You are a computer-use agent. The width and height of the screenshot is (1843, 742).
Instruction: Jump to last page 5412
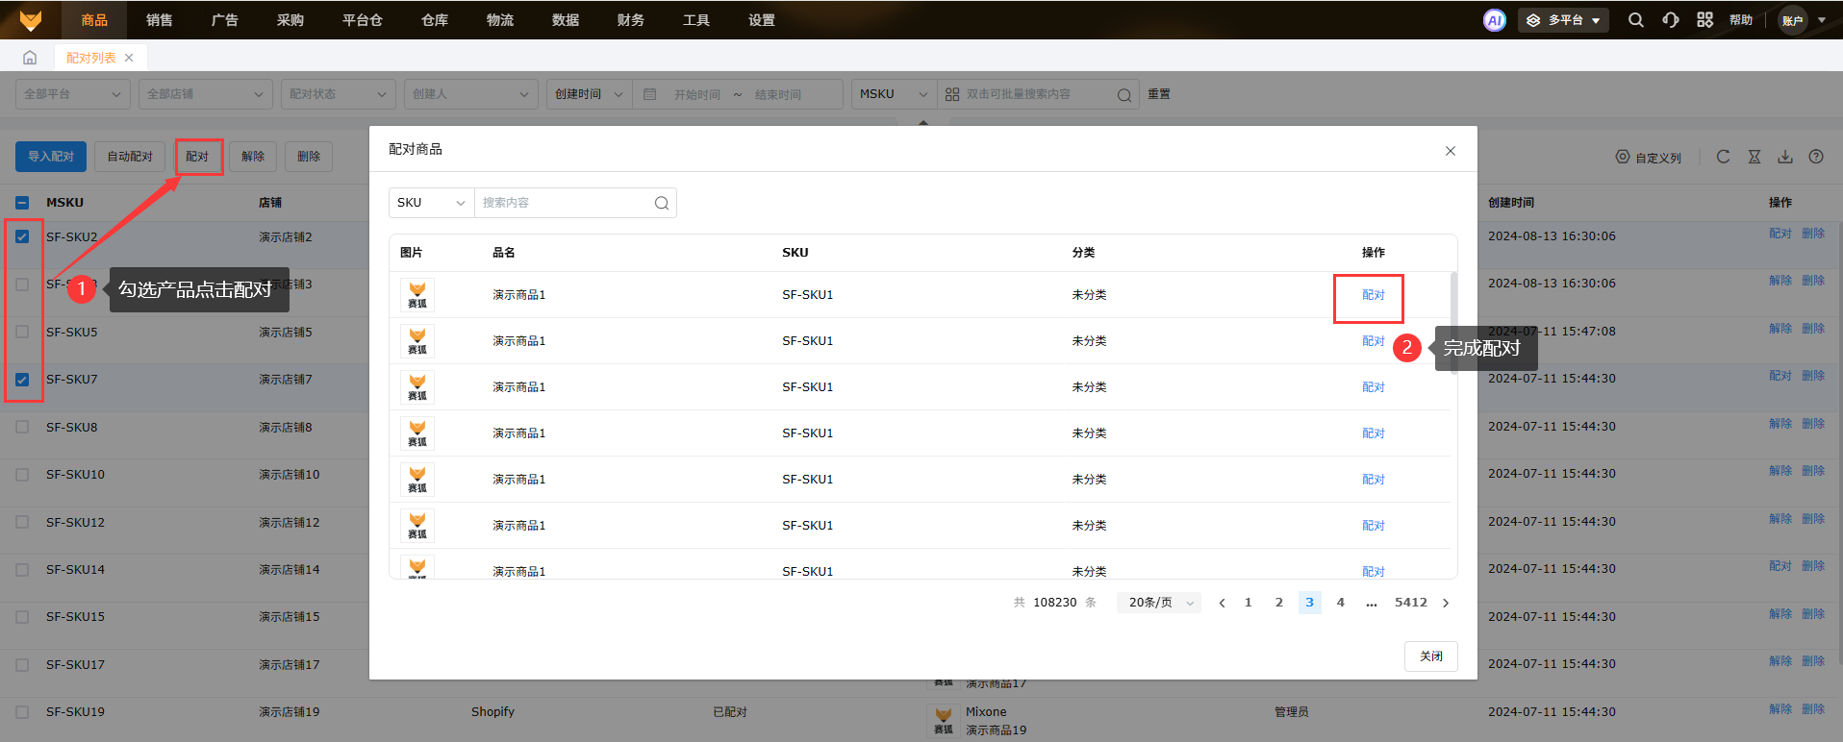click(x=1411, y=603)
